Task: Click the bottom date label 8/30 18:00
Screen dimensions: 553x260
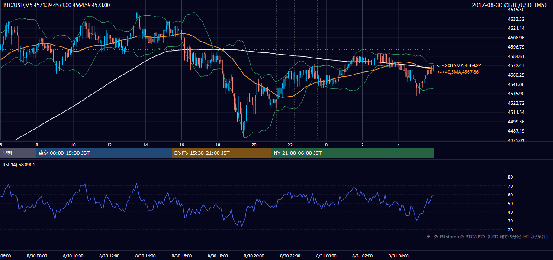Action: 218,256
